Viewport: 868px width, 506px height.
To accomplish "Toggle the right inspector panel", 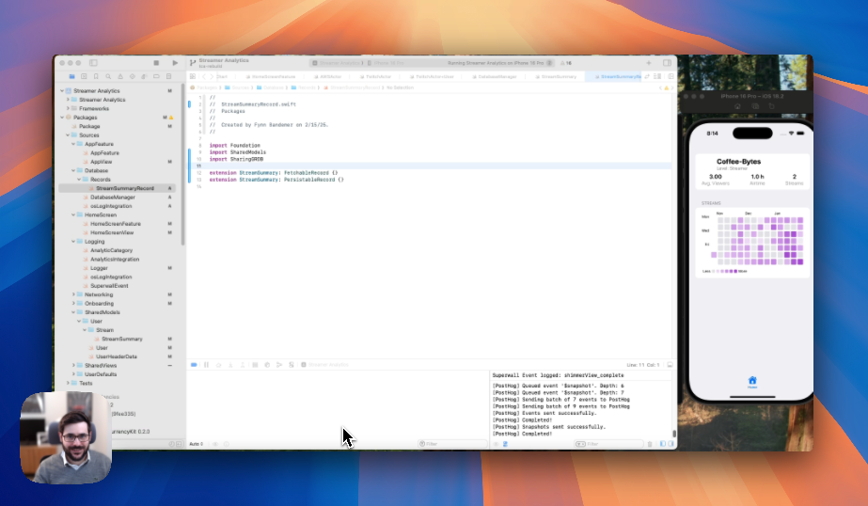I will 667,63.
